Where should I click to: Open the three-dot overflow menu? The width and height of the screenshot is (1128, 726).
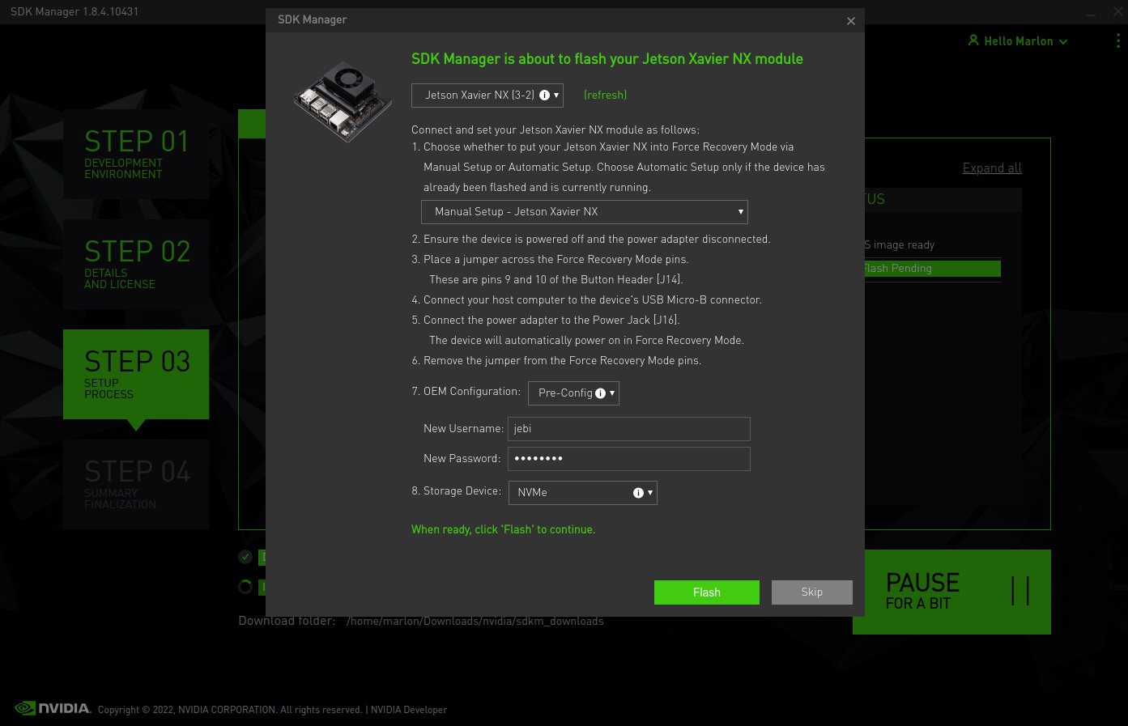(1118, 40)
